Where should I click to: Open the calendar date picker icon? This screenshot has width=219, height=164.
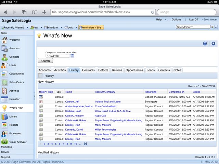72,56
